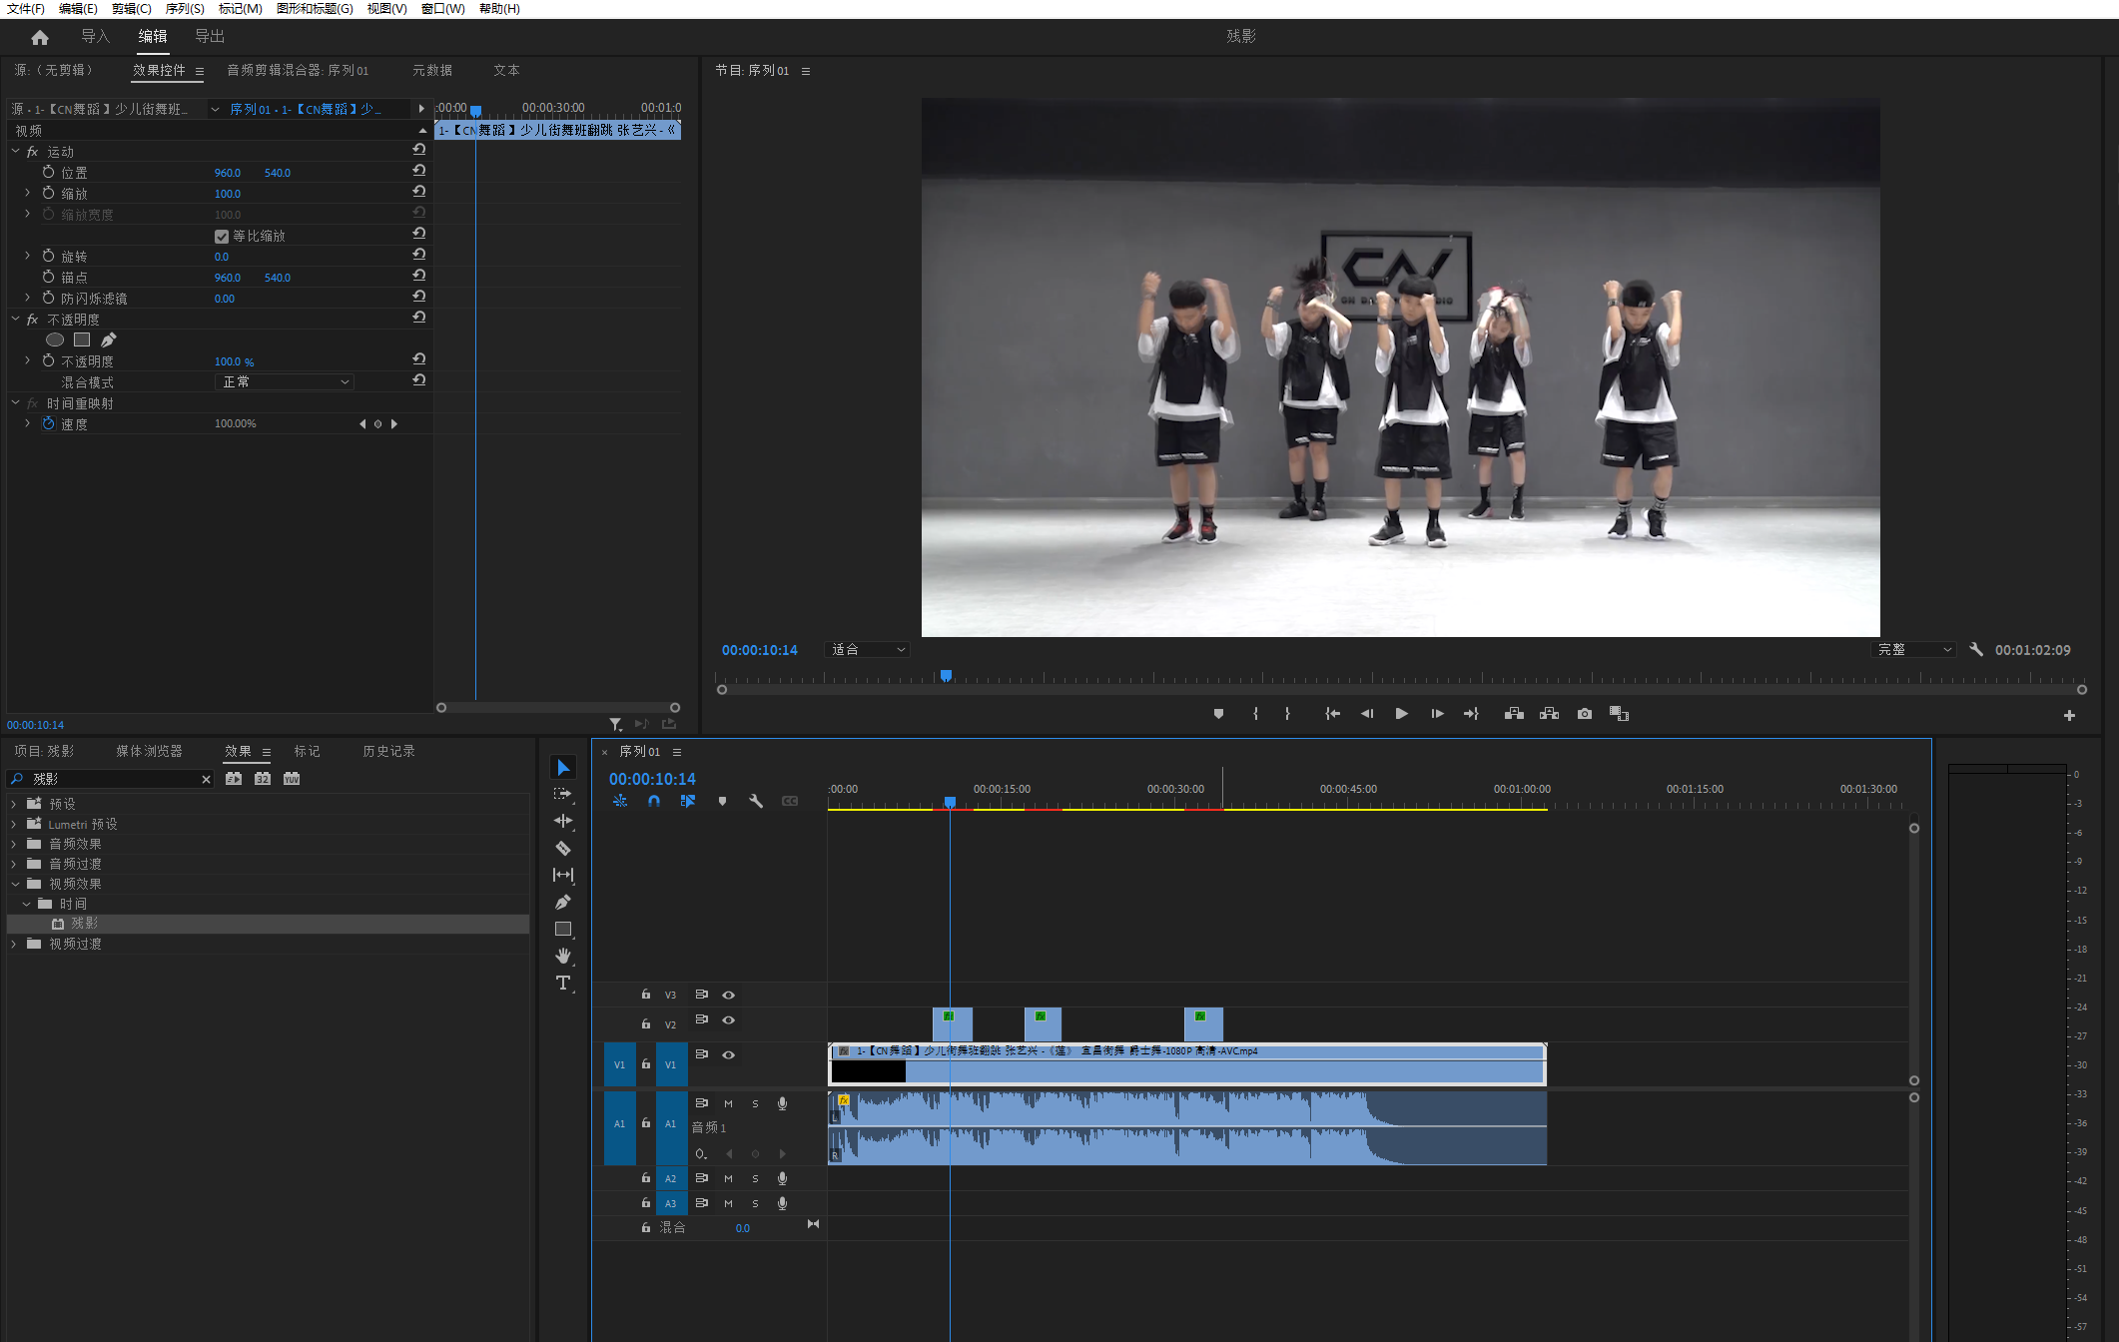Click the Home icon
The image size is (2119, 1342).
pos(40,37)
